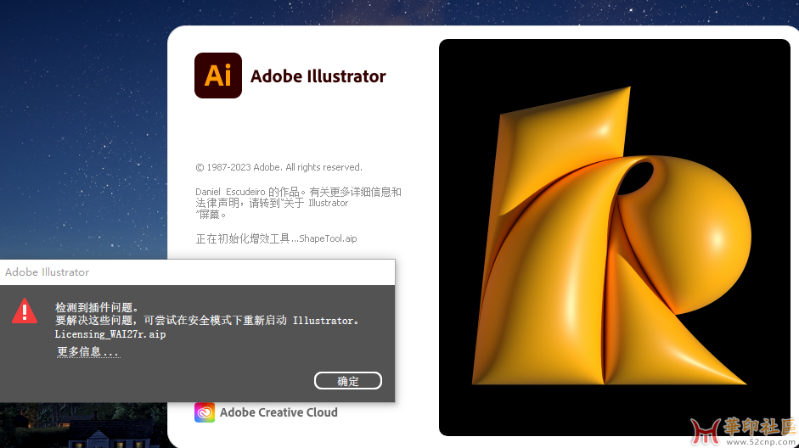Click the Adobe Illustrator dialog title bar
Image resolution: width=799 pixels, height=448 pixels.
(198, 272)
